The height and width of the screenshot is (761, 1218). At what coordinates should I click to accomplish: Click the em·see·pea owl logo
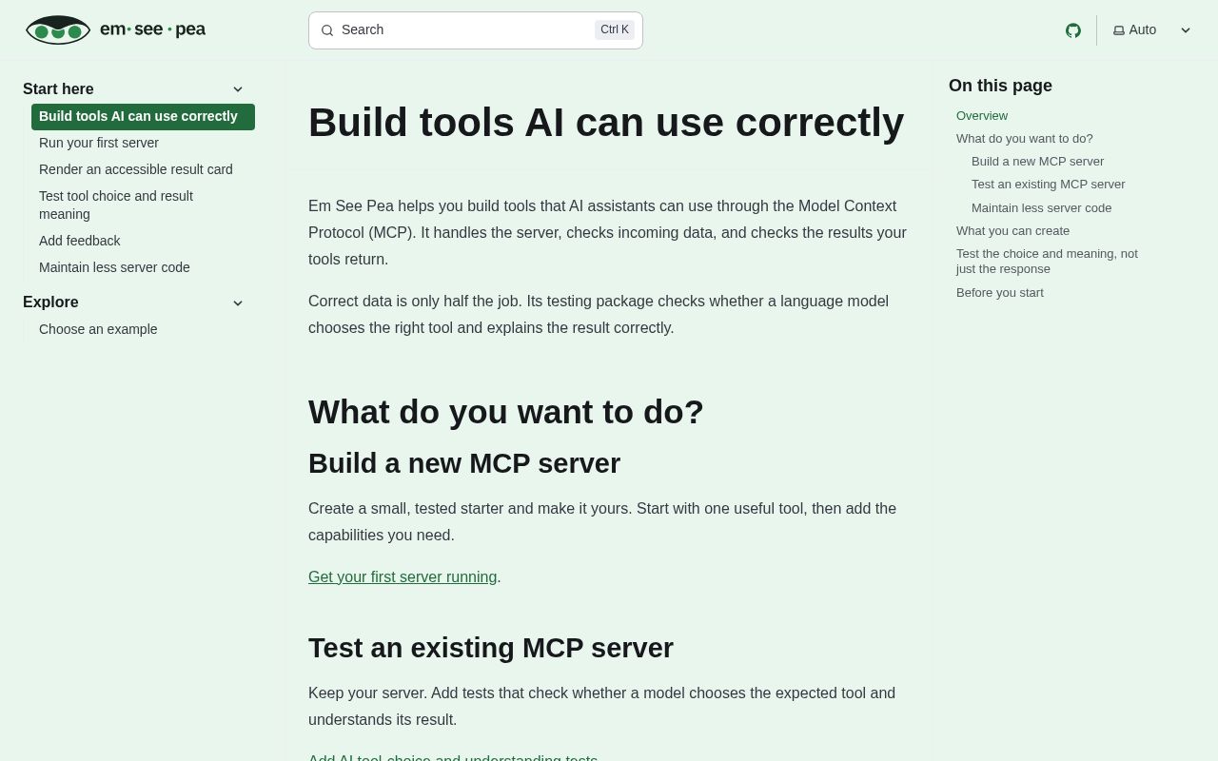(58, 29)
